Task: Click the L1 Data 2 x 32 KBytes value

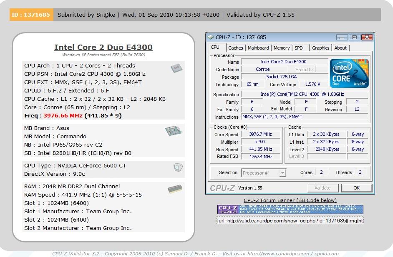Action: [x=327, y=135]
